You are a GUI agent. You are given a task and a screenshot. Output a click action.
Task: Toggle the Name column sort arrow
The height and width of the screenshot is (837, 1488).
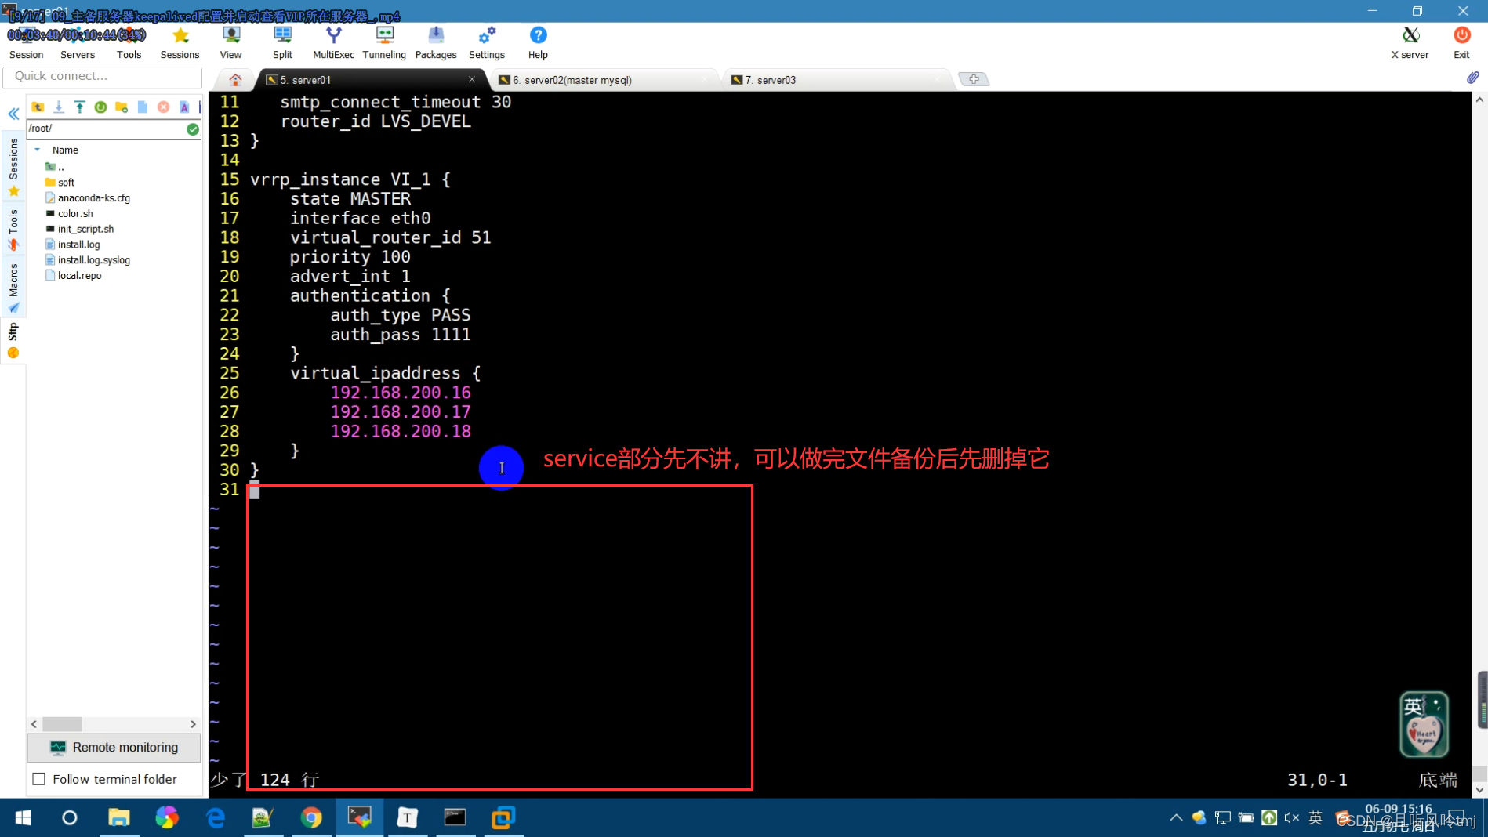(37, 150)
